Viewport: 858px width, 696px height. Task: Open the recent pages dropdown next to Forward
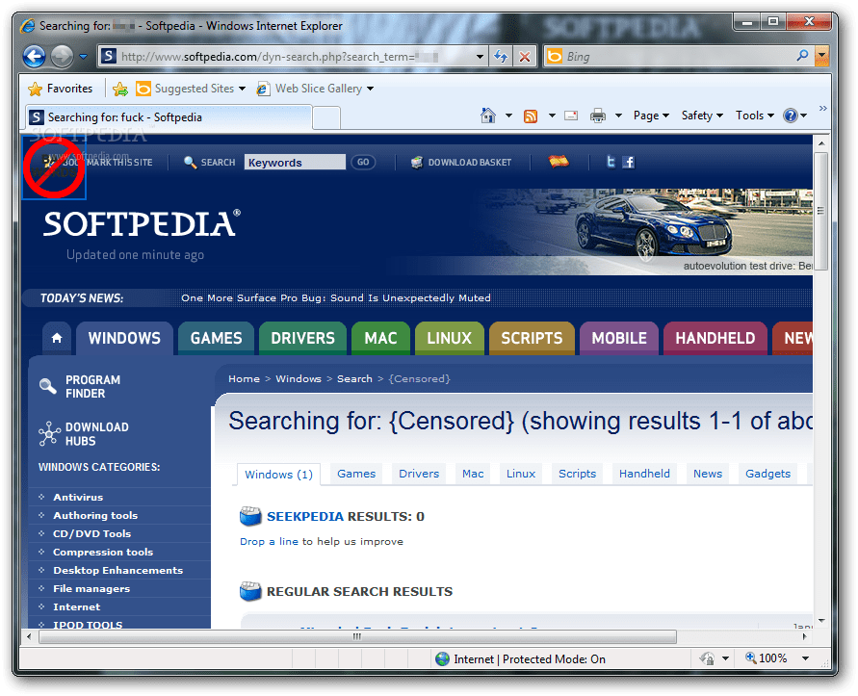[x=83, y=57]
